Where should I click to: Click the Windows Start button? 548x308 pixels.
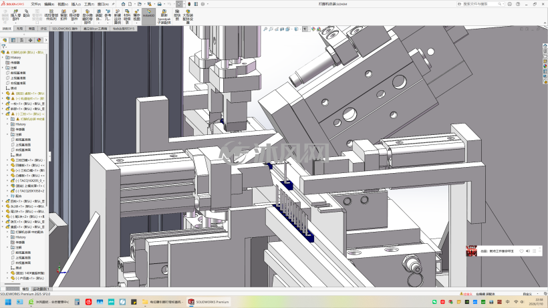tap(8, 302)
